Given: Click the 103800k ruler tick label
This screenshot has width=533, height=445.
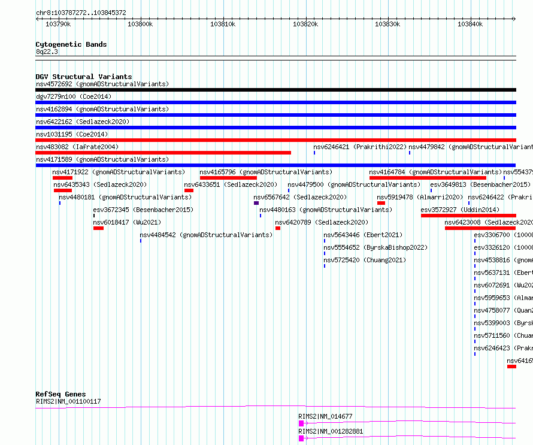Looking at the screenshot, I should [140, 24].
